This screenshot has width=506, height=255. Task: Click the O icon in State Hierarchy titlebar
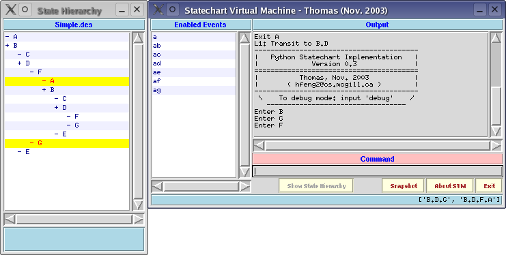coord(25,10)
